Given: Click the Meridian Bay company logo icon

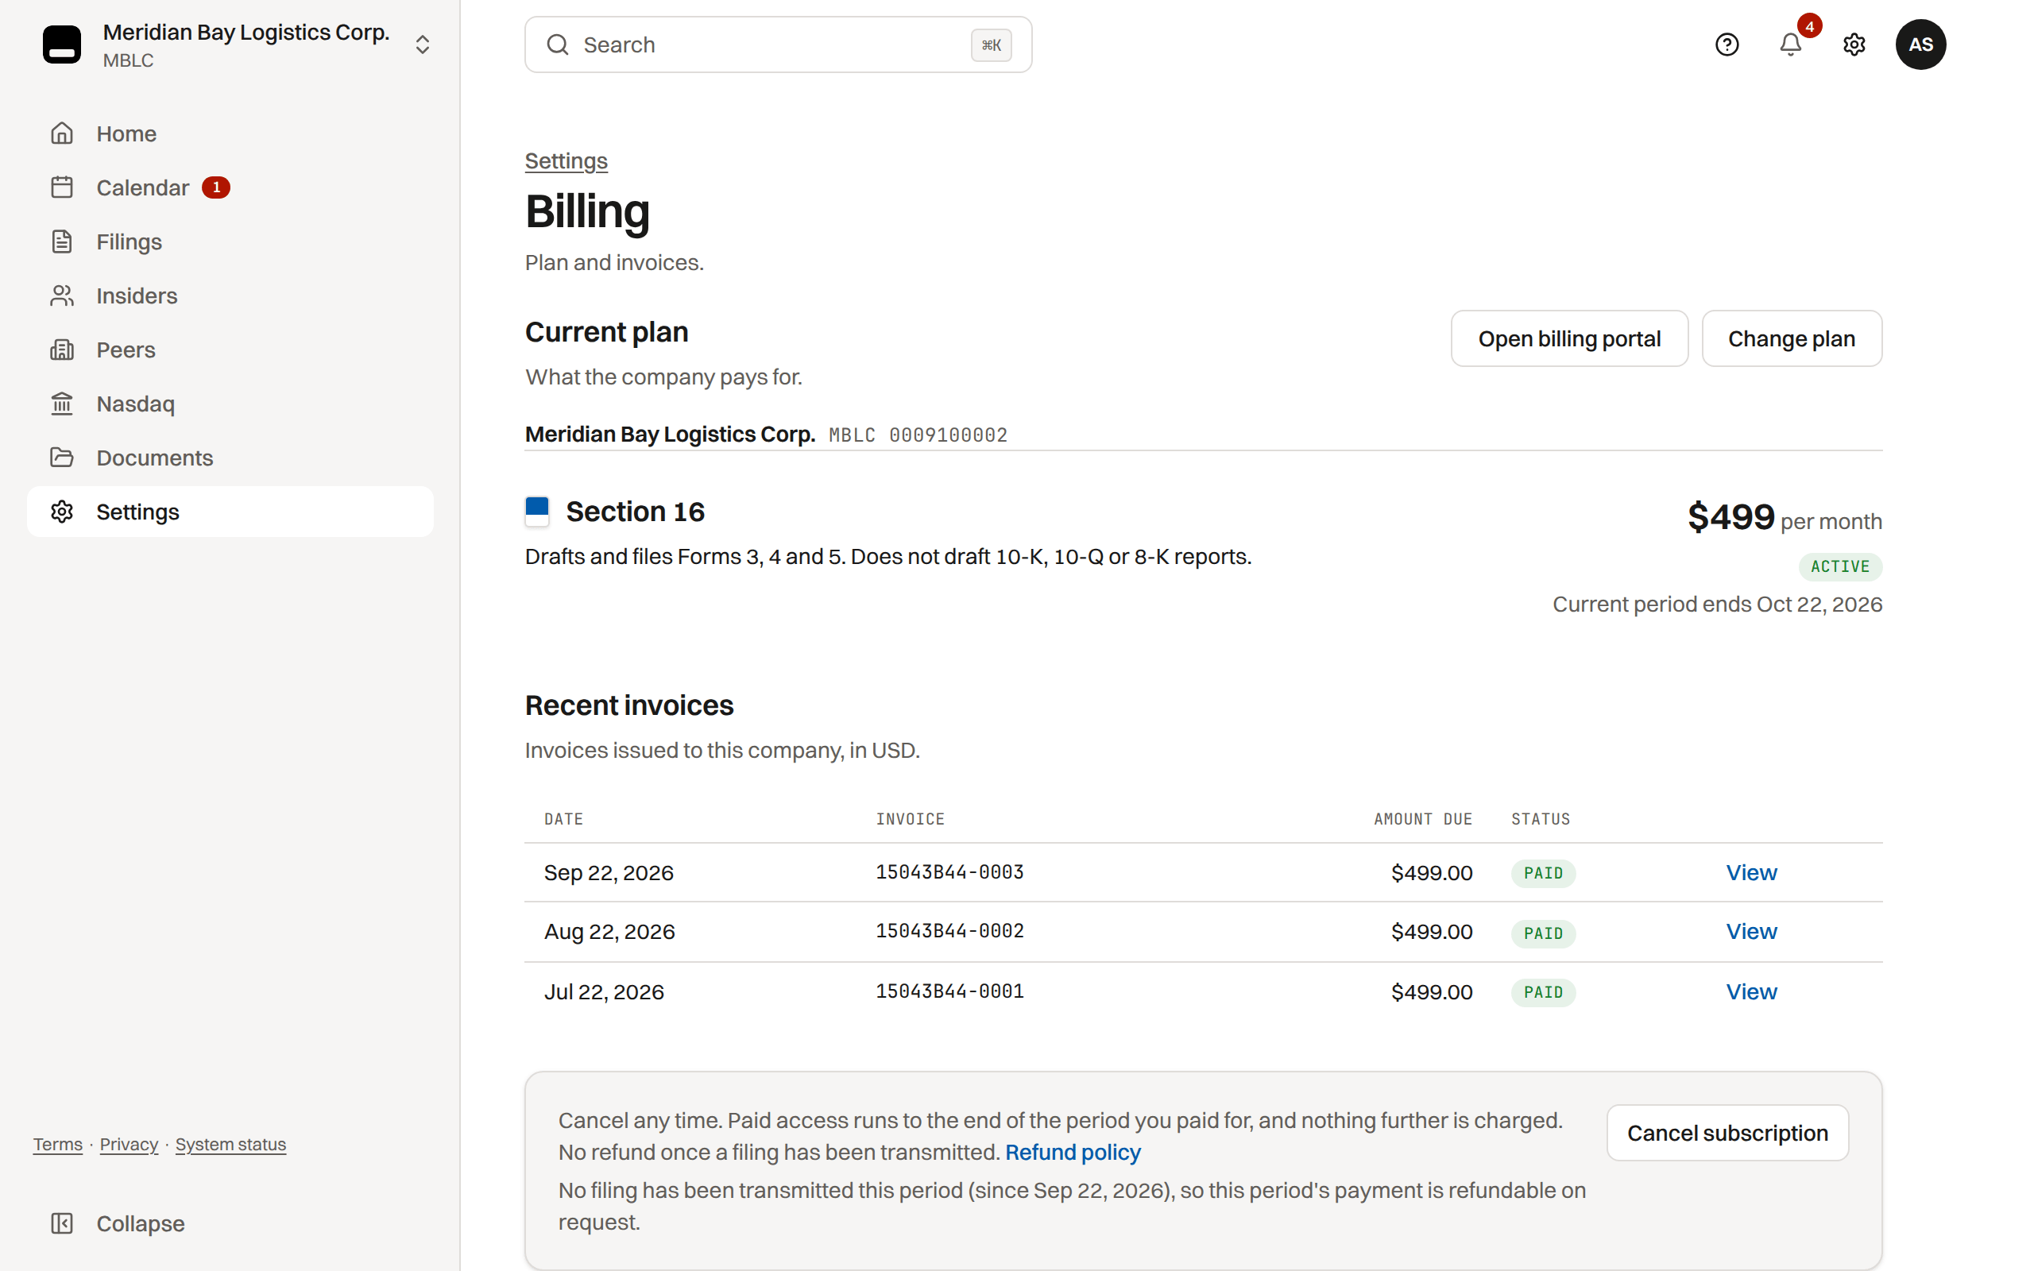Looking at the screenshot, I should 61,44.
